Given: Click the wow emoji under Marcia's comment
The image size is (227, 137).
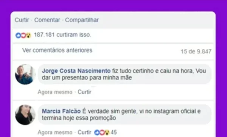Looking at the screenshot, I should click(107, 132).
